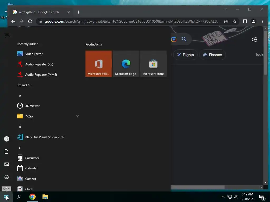Open a new Chrome tab

click(x=79, y=12)
